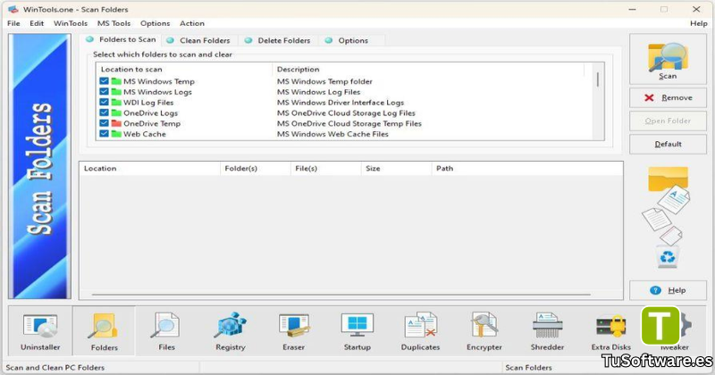
Task: Open the Options menu in menu bar
Action: pyautogui.click(x=155, y=23)
